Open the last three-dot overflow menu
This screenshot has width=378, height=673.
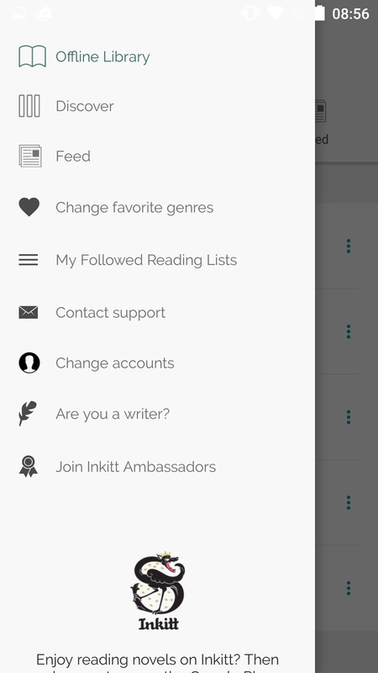tap(349, 587)
